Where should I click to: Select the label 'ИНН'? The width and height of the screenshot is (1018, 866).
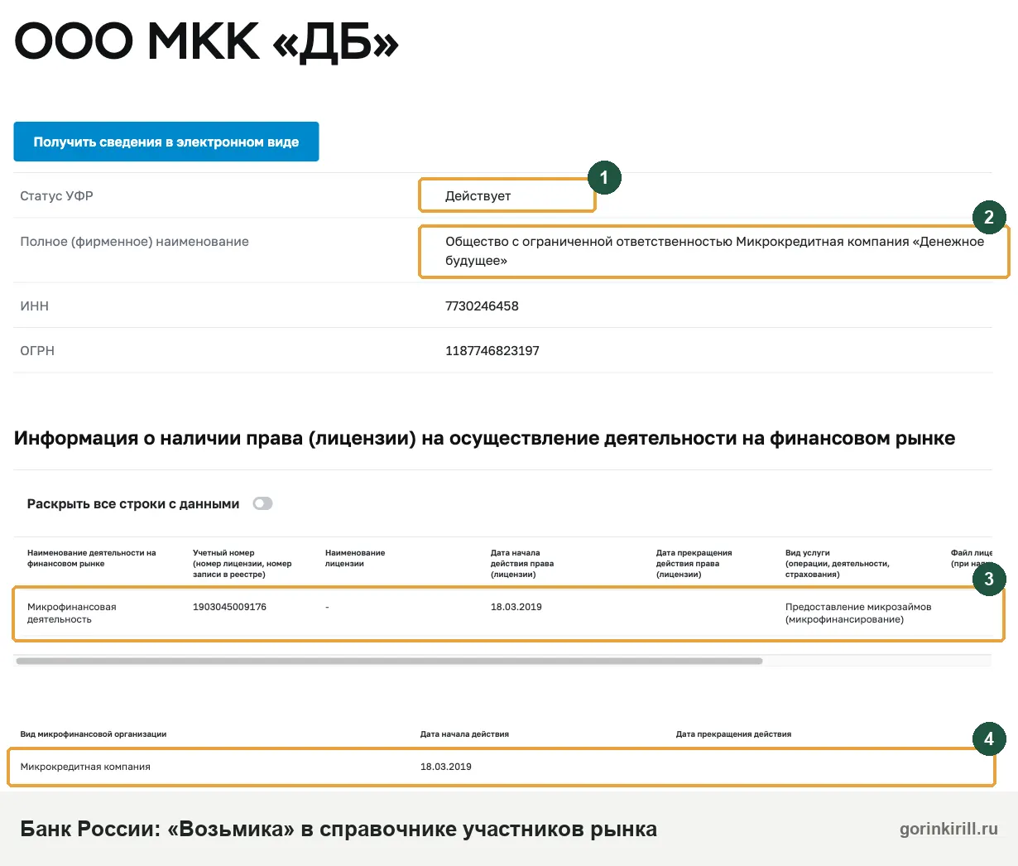34,306
